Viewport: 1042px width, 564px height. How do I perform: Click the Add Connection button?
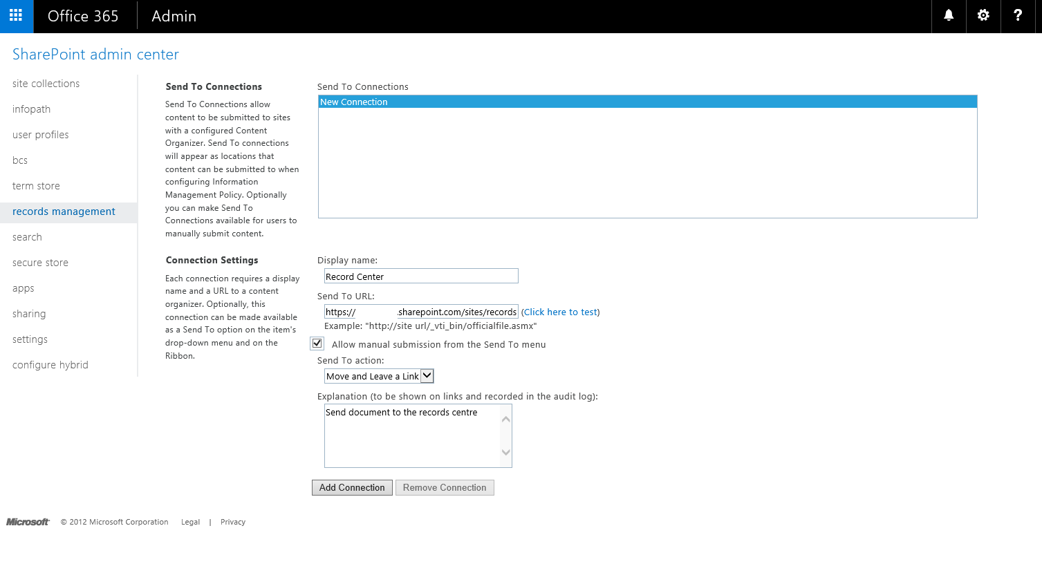[x=352, y=487]
